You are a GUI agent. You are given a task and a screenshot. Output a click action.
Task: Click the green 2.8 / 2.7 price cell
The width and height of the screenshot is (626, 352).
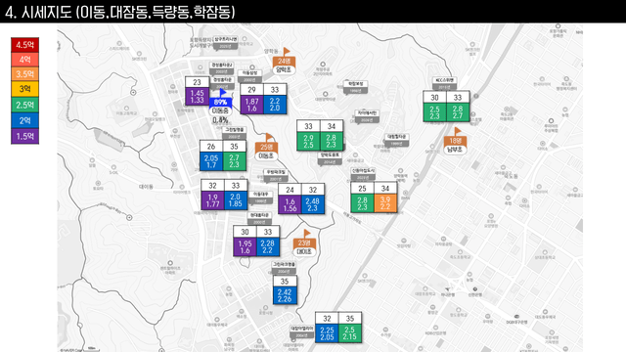[458, 112]
